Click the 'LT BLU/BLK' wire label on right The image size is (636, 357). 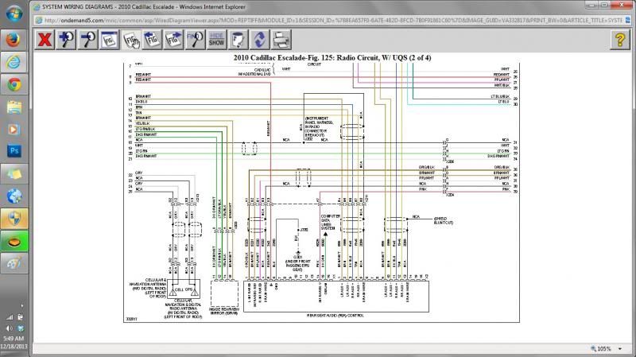[x=500, y=96]
